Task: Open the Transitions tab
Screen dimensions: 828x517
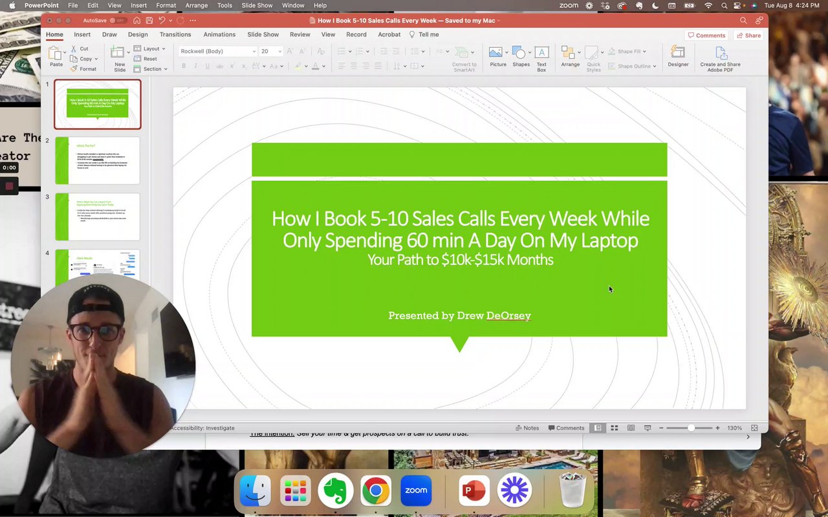Action: click(x=175, y=35)
